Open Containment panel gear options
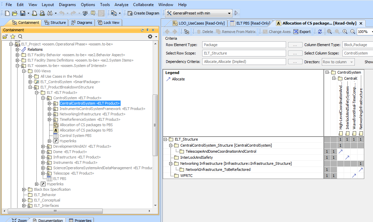The height and width of the screenshot is (222, 373). click(x=150, y=36)
